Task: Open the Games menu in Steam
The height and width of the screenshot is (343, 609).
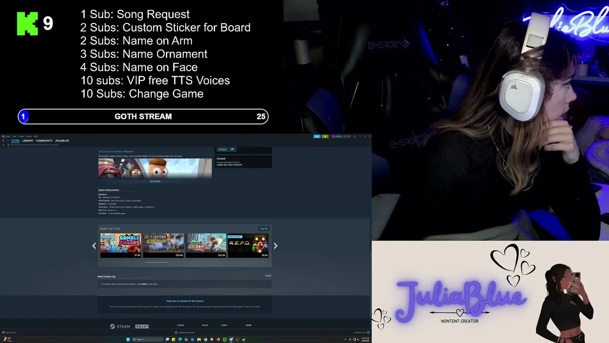Action: point(29,136)
